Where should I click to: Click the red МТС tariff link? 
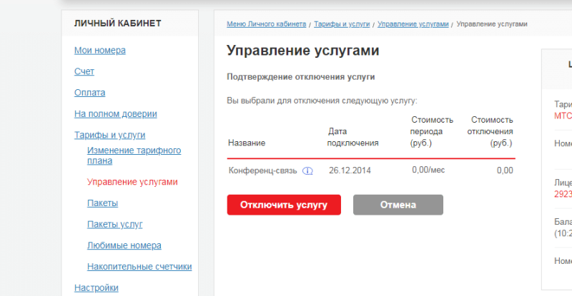pos(562,116)
